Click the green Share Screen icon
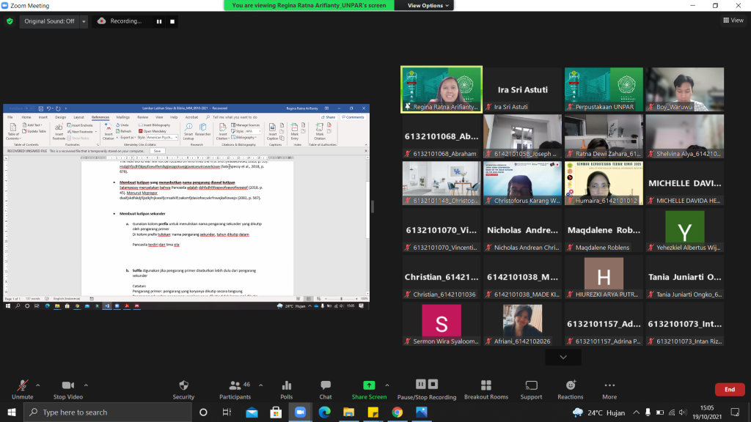The width and height of the screenshot is (751, 422). tap(369, 385)
